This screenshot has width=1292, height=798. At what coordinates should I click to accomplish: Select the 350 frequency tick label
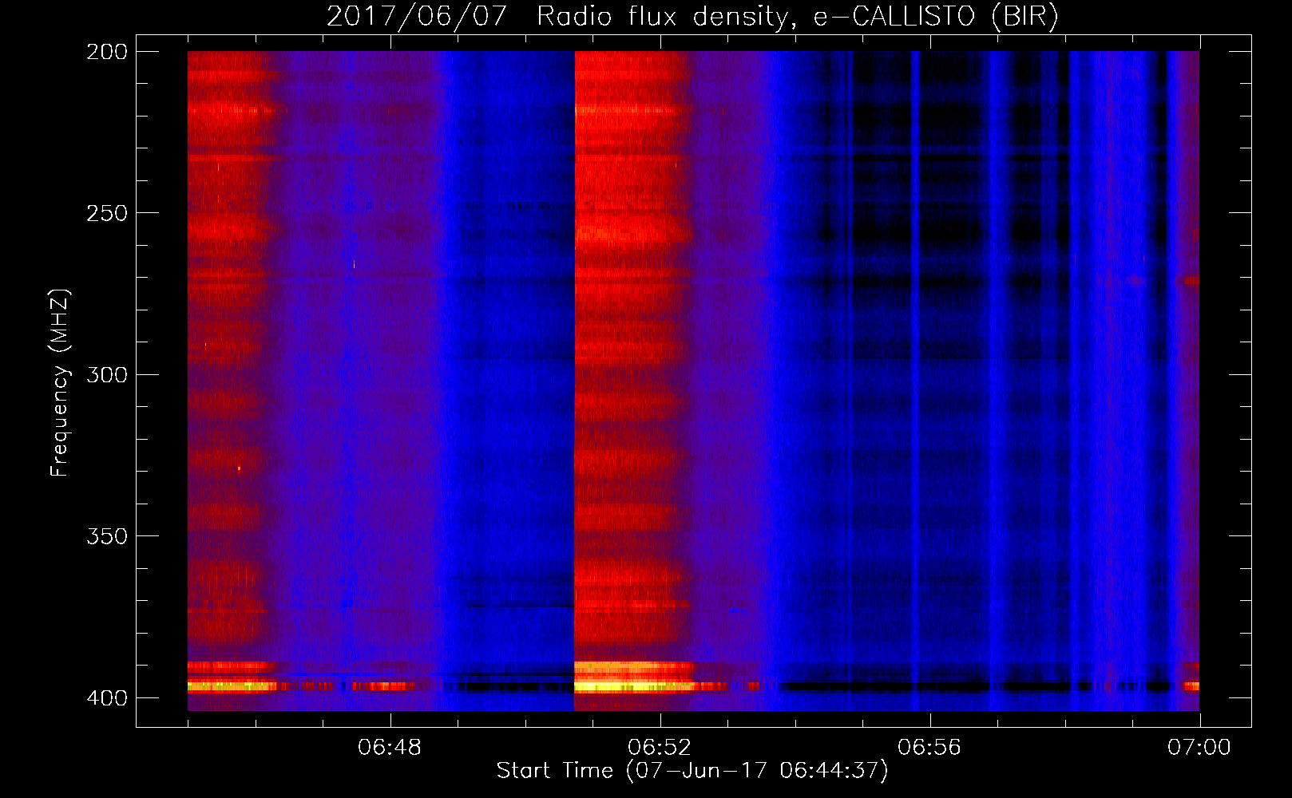pos(107,535)
